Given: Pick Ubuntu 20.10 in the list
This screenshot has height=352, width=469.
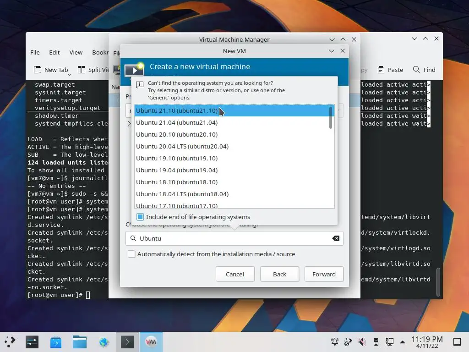Looking at the screenshot, I should click(x=234, y=134).
